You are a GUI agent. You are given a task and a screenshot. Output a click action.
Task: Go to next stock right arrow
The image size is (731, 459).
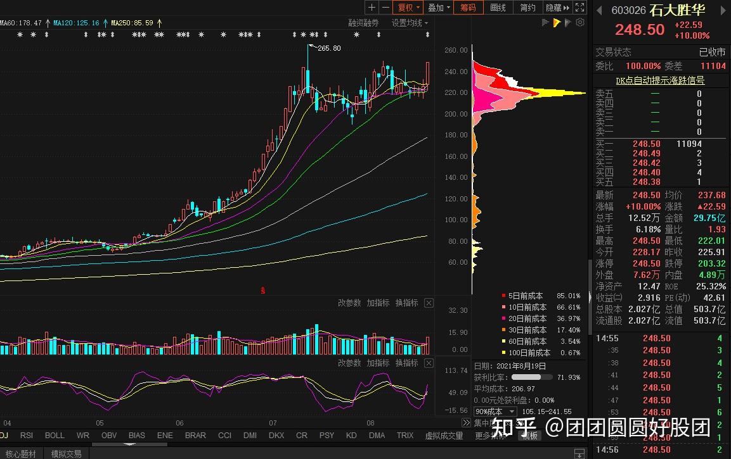pyautogui.click(x=724, y=10)
